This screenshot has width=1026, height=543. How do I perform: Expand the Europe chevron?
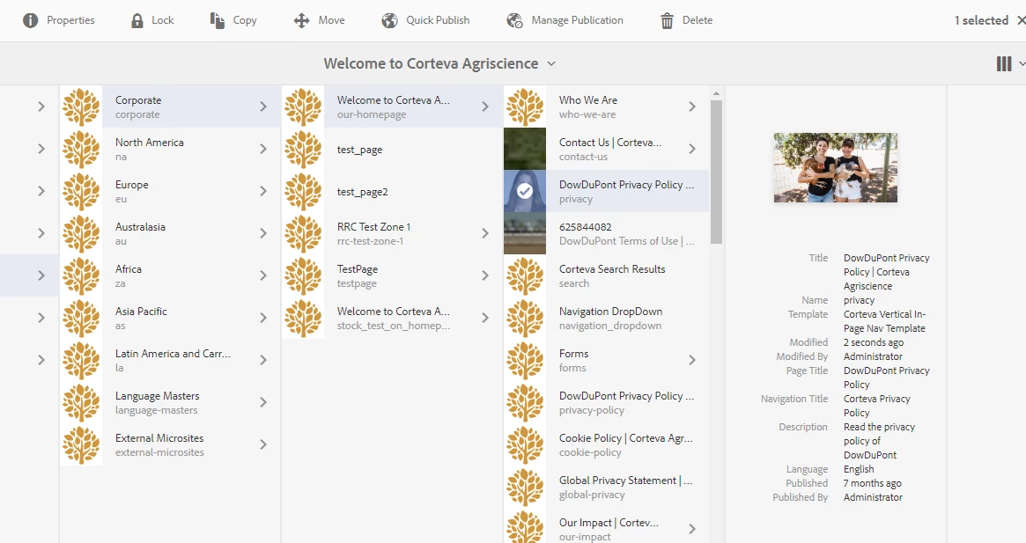(263, 191)
